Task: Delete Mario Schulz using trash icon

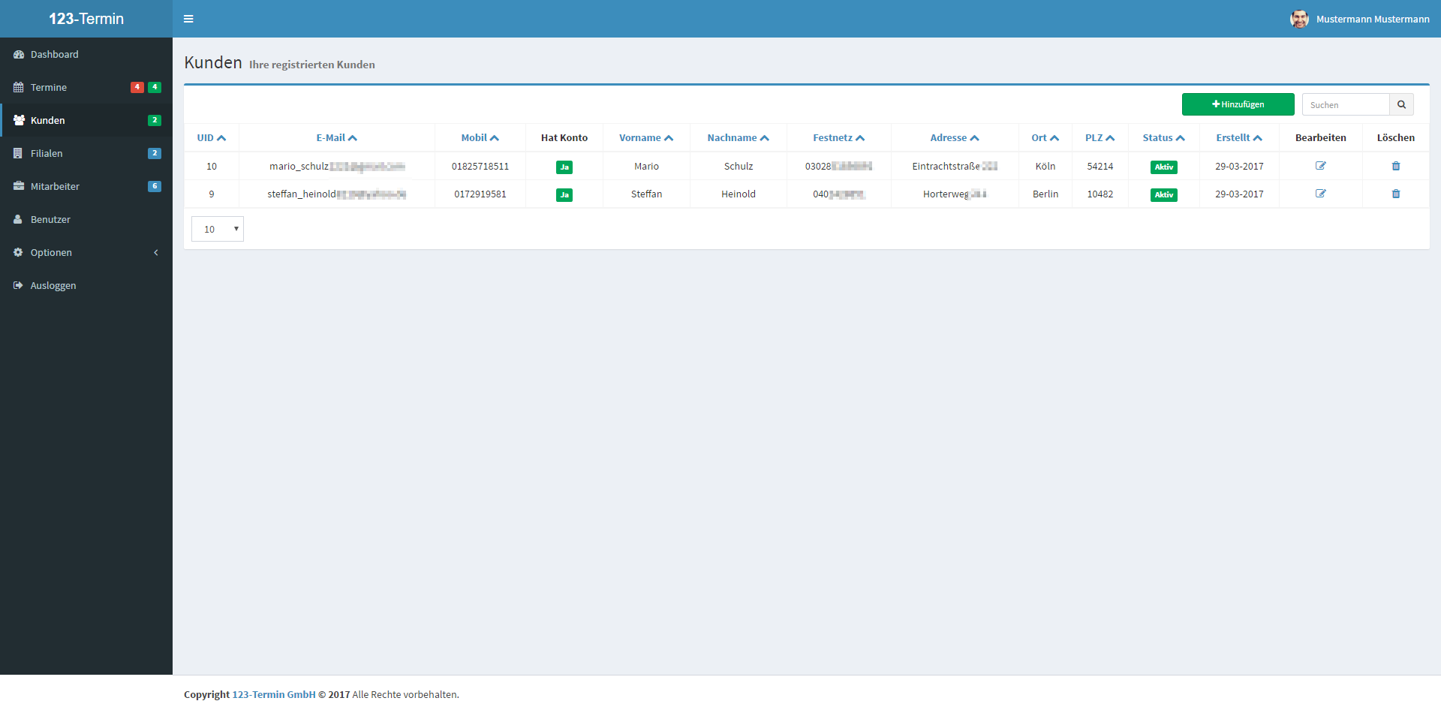Action: (1395, 166)
